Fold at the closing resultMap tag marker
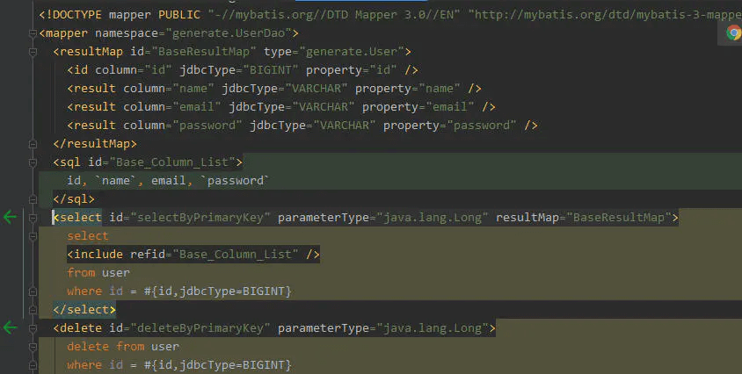This screenshot has height=374, width=742. 32,144
